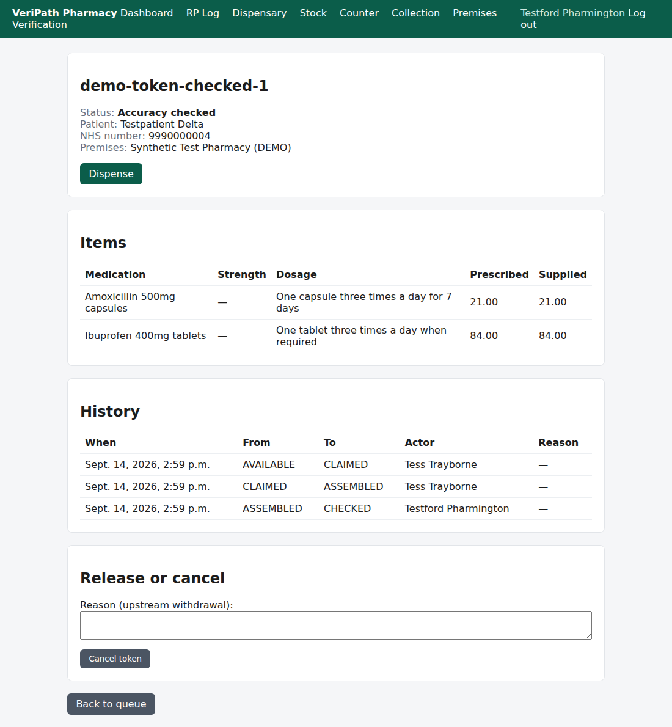Click Ibuprofen's Prescribed quantity 84.00

(484, 335)
